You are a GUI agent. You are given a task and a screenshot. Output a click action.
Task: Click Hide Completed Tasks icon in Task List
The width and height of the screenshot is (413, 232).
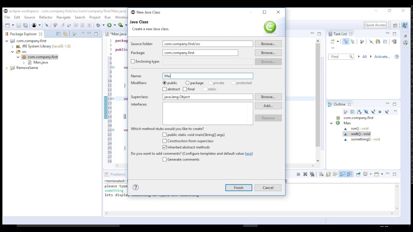[x=371, y=42]
